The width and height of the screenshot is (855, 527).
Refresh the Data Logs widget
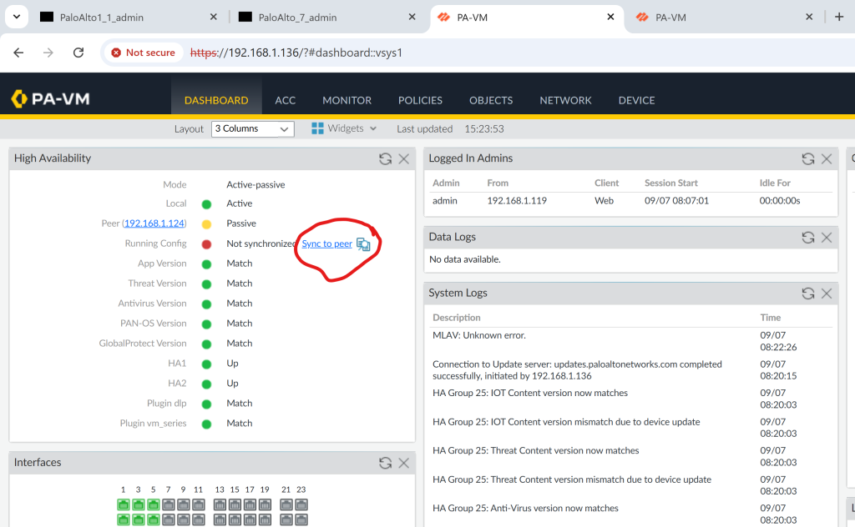point(808,238)
